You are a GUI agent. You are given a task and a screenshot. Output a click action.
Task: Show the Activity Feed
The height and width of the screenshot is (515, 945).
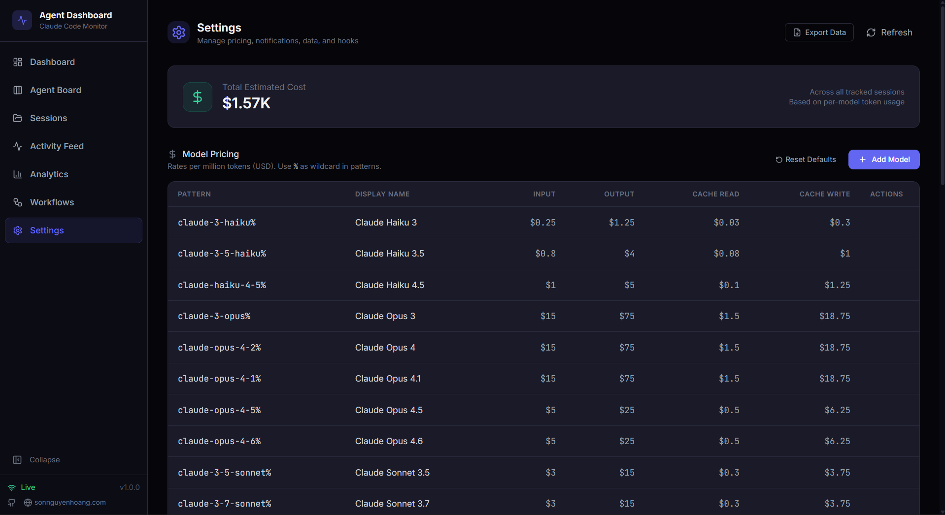73,146
